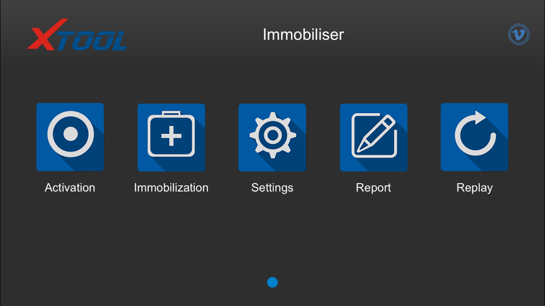Screen dimensions: 545x306
Task: Click the round V badge icon
Action: click(x=519, y=35)
